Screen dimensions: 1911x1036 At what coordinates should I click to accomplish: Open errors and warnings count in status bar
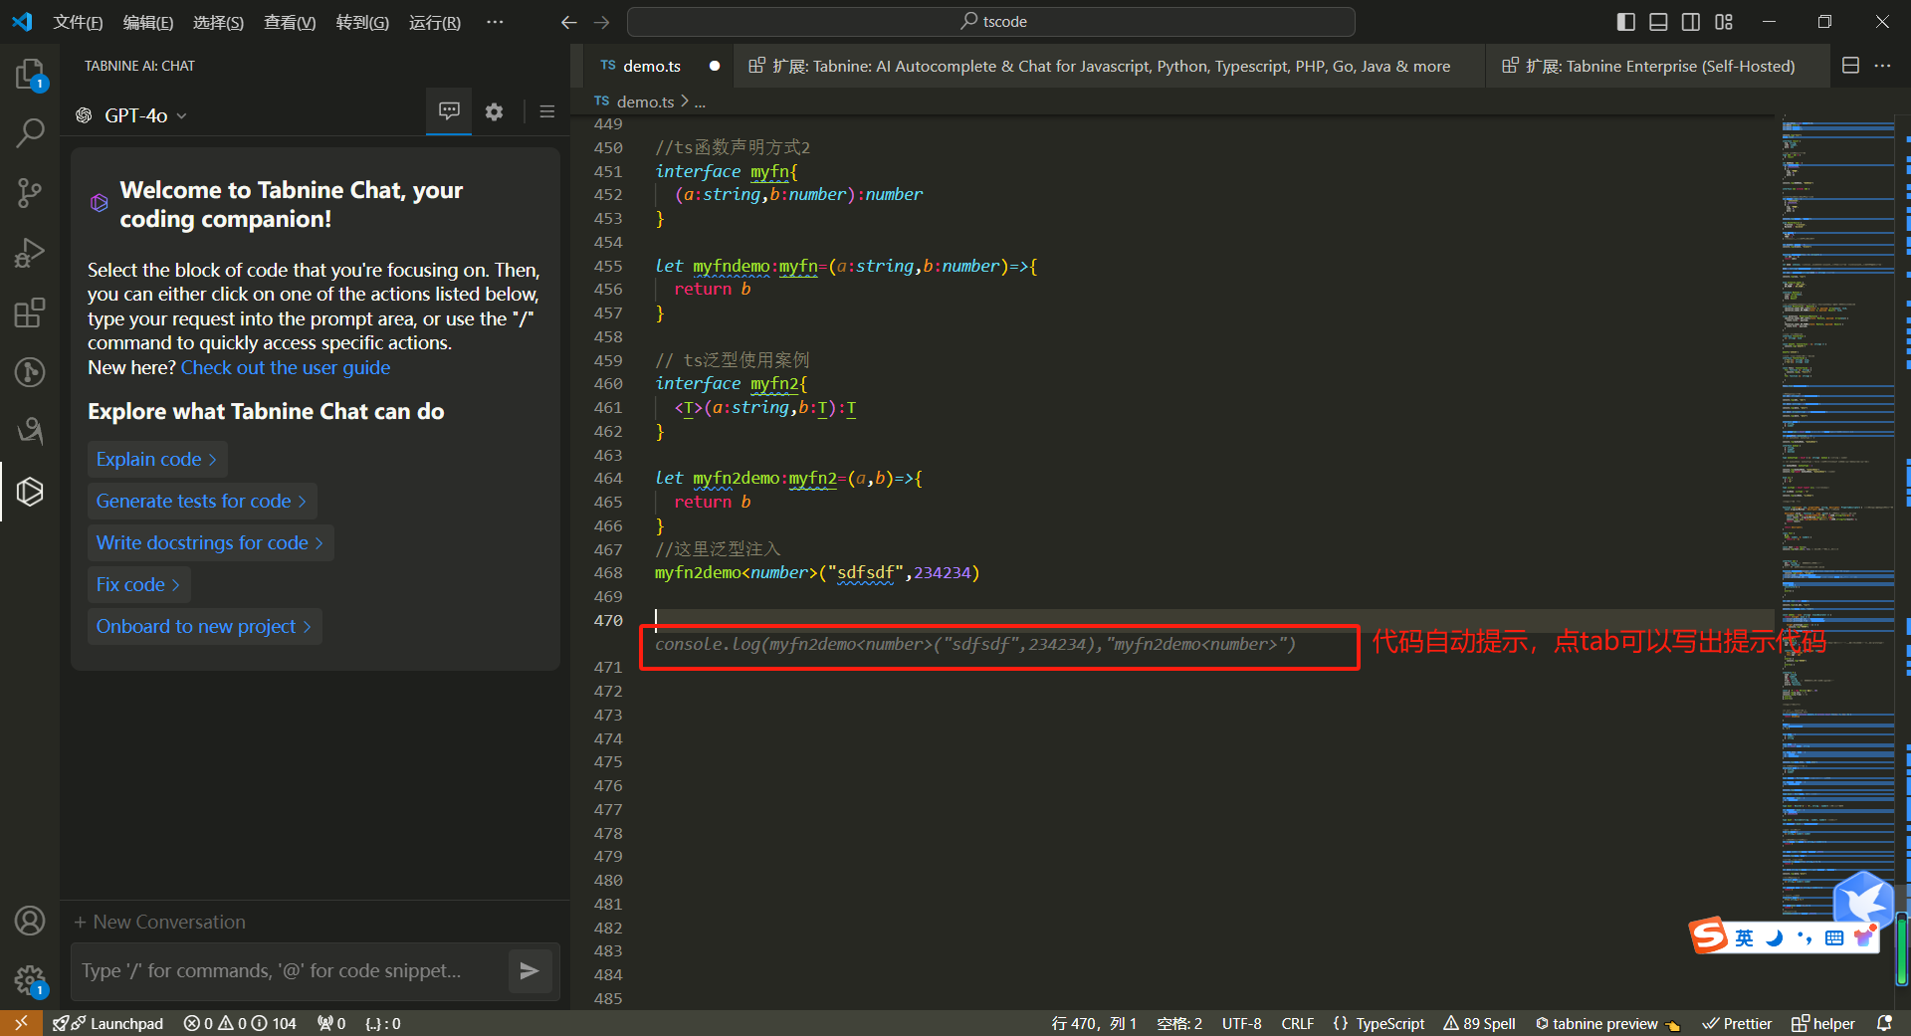click(240, 1023)
